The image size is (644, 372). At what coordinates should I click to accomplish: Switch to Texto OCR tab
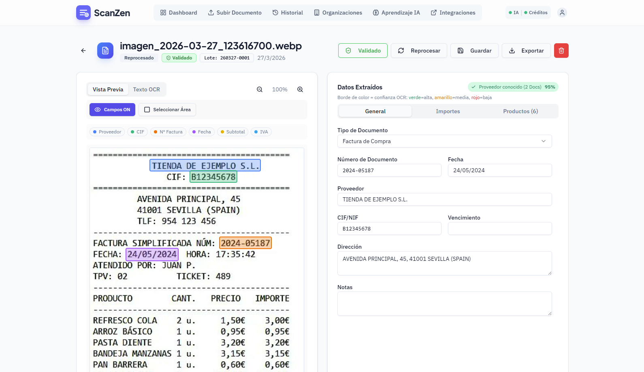(x=147, y=89)
